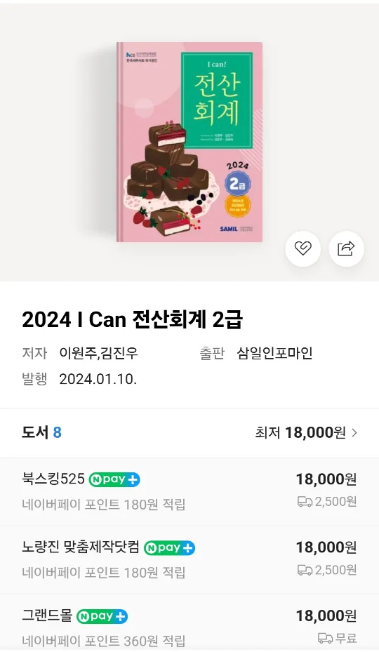This screenshot has height=652, width=379.
Task: Click the truck icon under 노량진 price
Action: coord(305,570)
